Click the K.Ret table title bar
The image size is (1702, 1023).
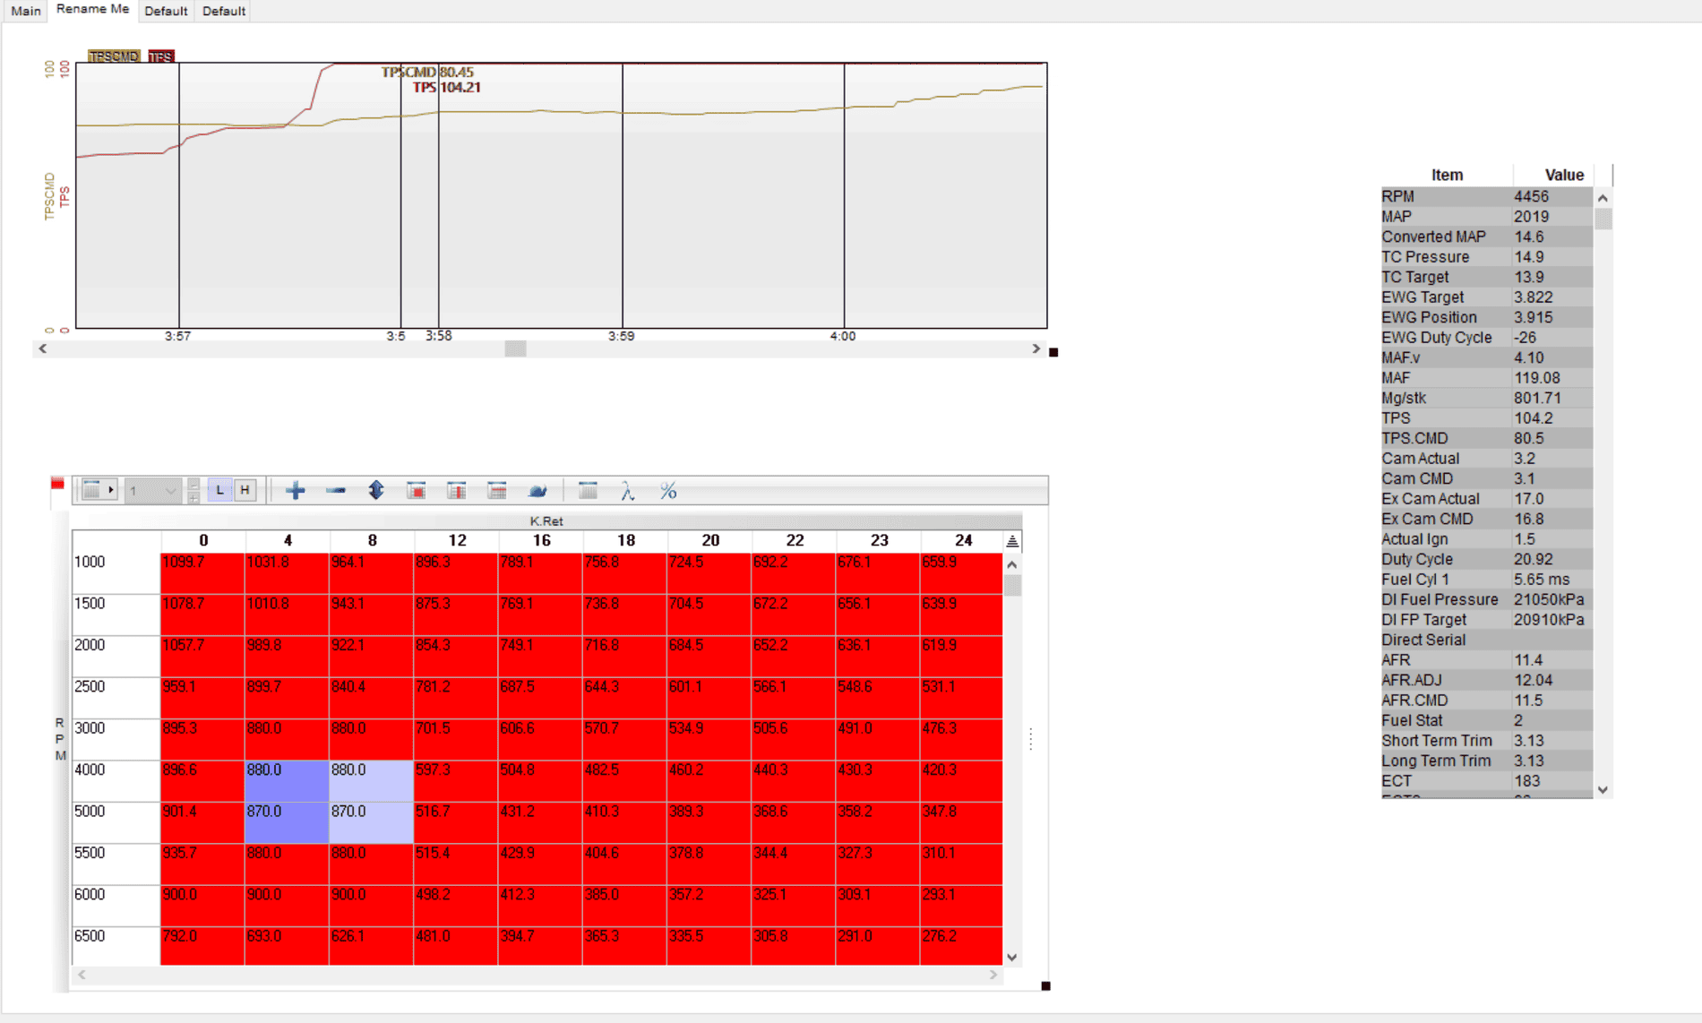[546, 520]
